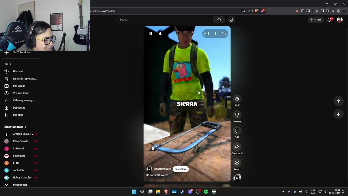
Task: Open the Caso Cerrado subscription
Action: (x=21, y=141)
